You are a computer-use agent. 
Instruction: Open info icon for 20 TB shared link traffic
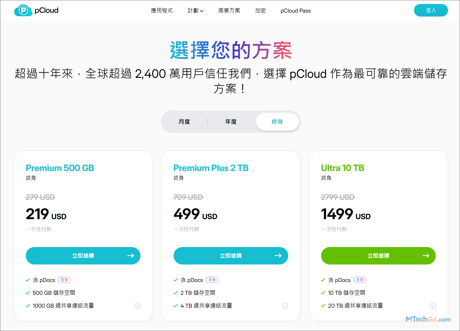pyautogui.click(x=433, y=306)
